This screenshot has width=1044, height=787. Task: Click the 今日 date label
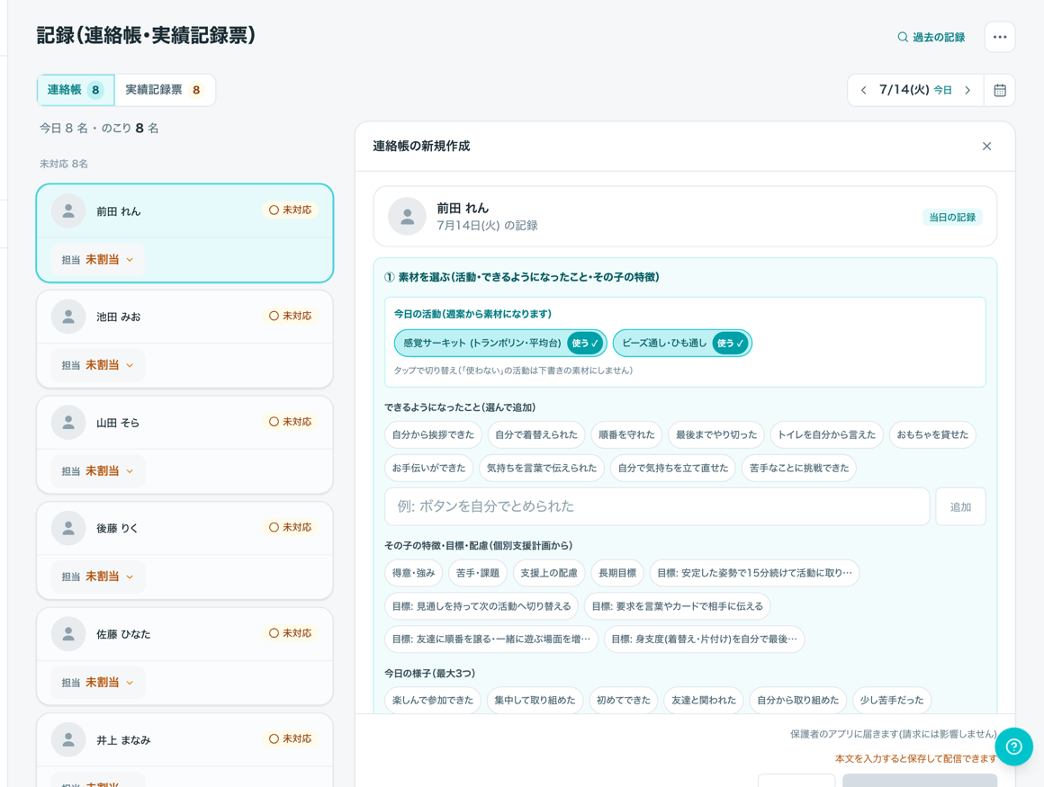click(942, 91)
